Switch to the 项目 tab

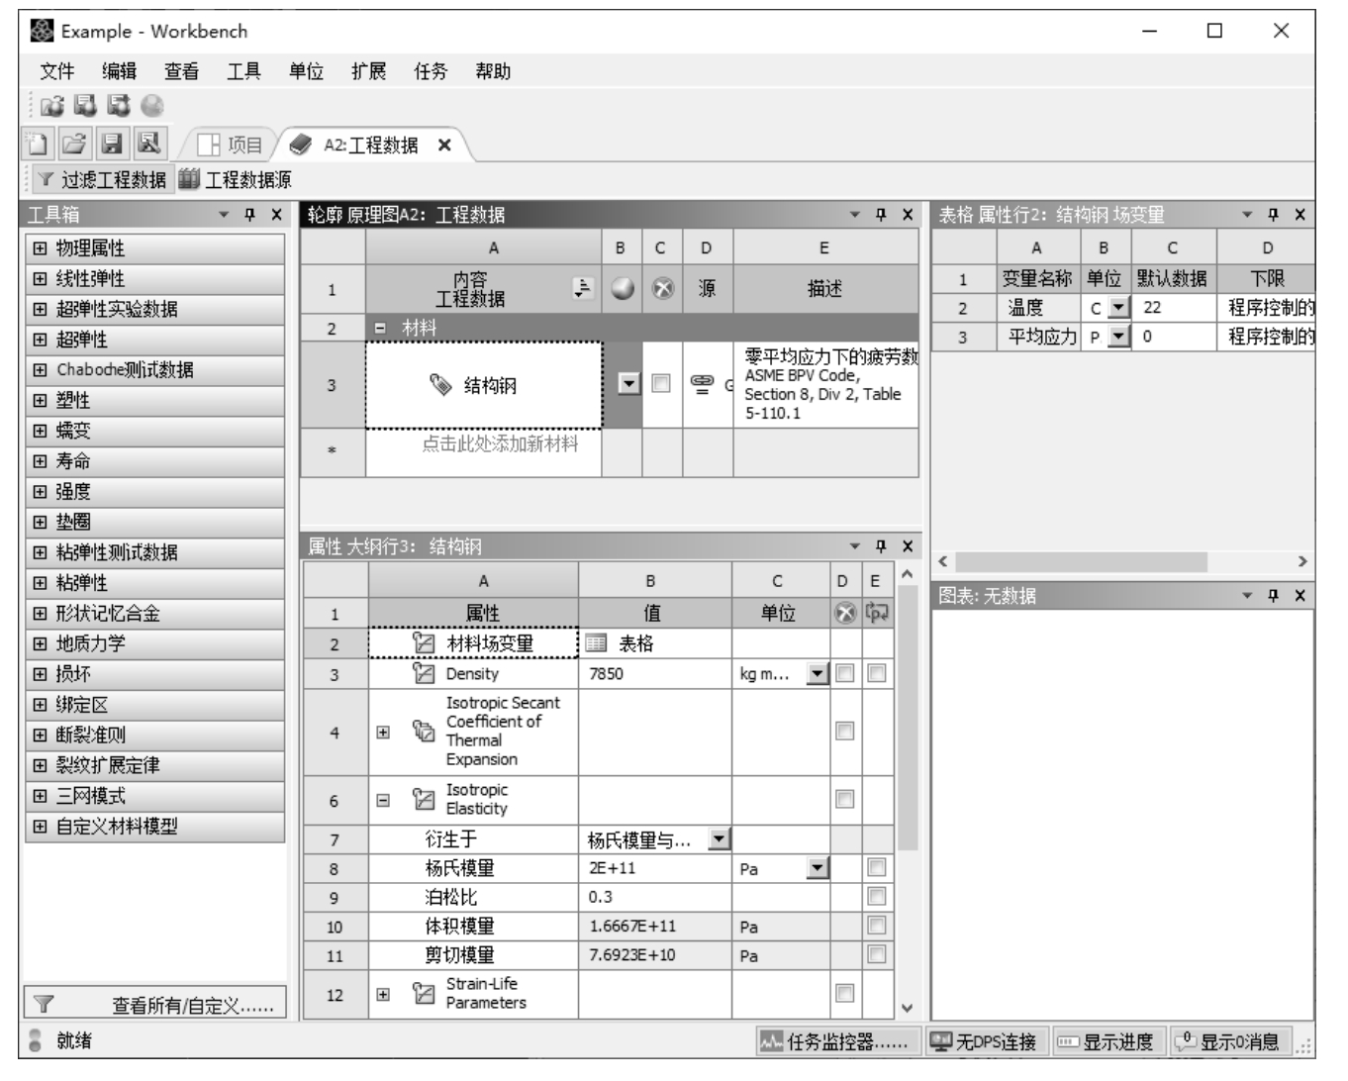(232, 145)
